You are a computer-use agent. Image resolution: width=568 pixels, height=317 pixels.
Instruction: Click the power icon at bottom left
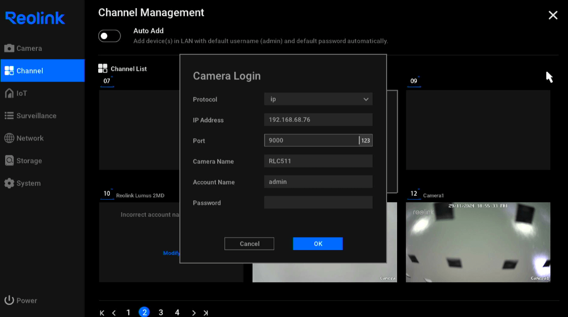pyautogui.click(x=9, y=300)
